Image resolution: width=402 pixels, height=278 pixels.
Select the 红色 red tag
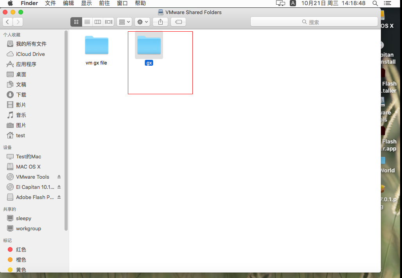point(17,249)
